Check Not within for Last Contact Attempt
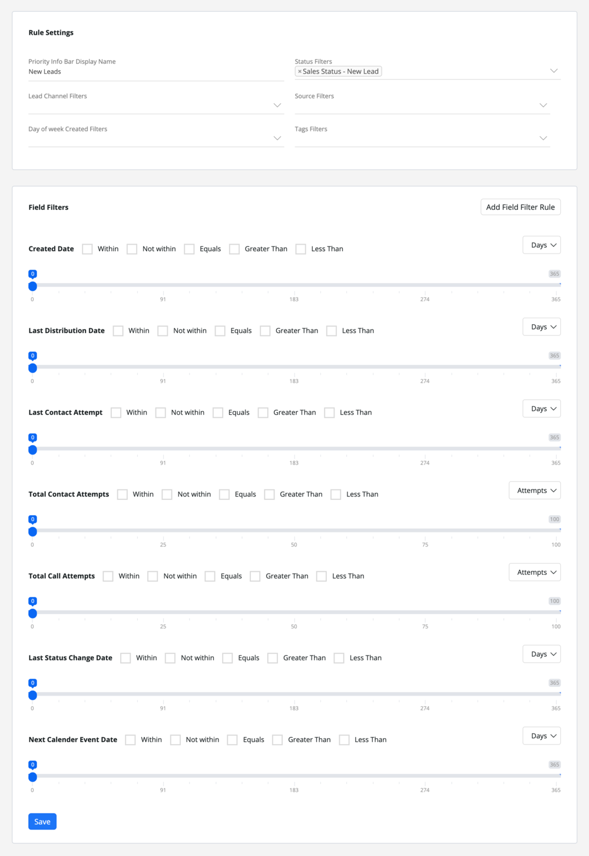This screenshot has height=856, width=589. pyautogui.click(x=161, y=413)
